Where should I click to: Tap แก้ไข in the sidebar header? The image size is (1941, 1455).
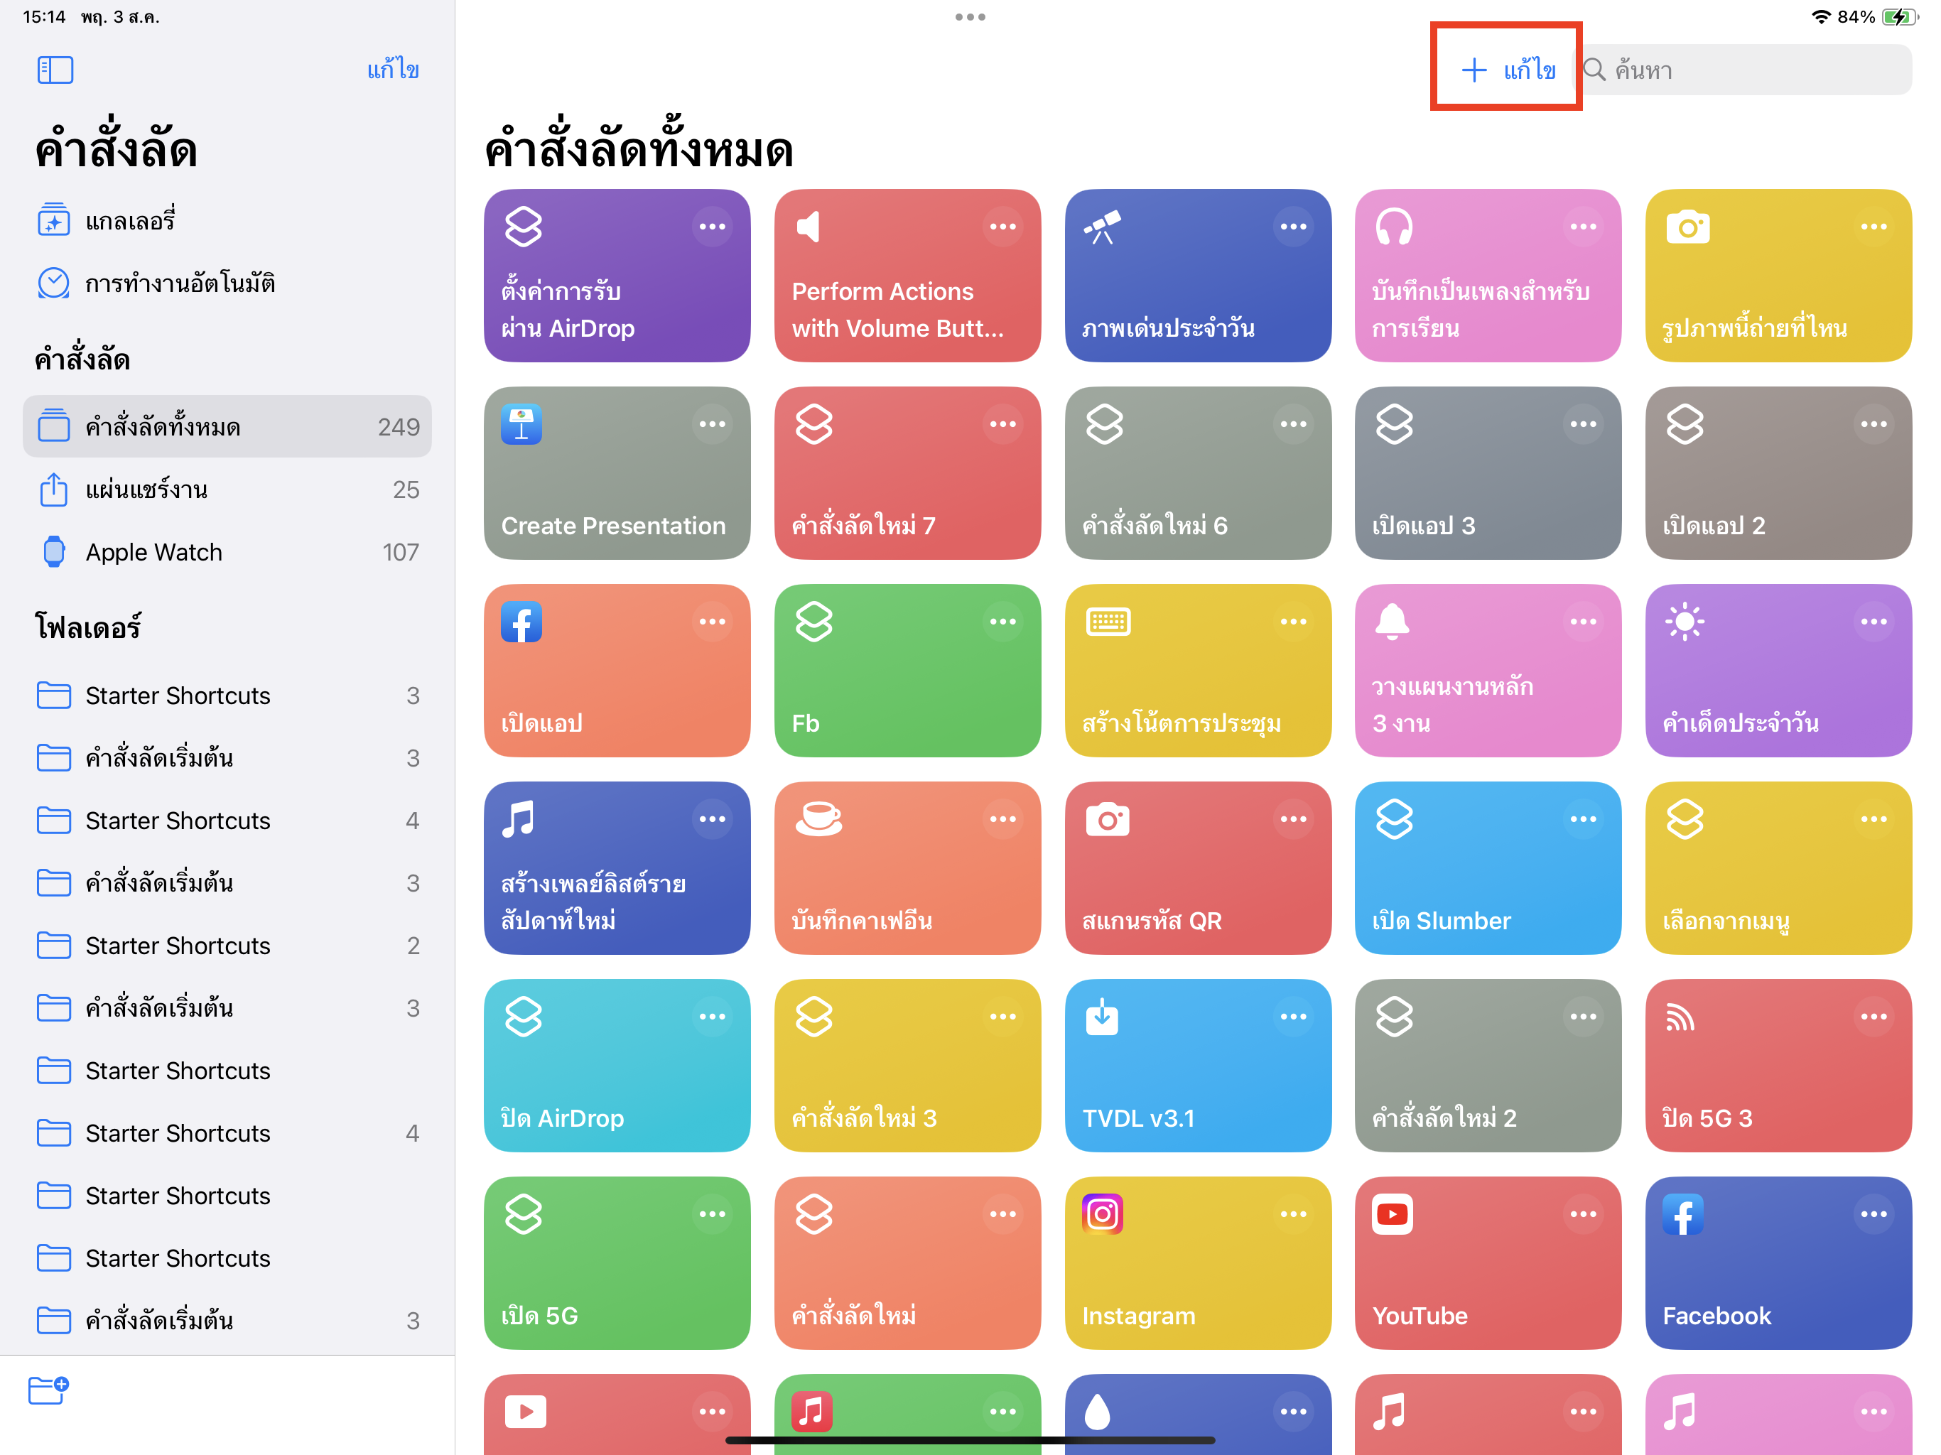coord(392,70)
